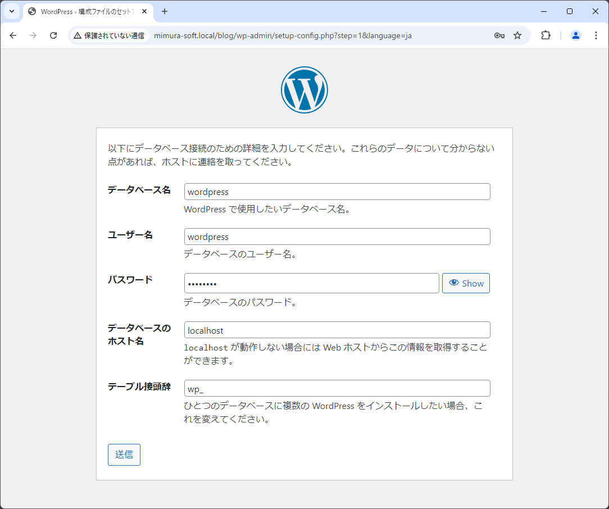The width and height of the screenshot is (609, 509).
Task: Select the WordPress 構成ファイルのセットアップ tab
Action: point(84,11)
